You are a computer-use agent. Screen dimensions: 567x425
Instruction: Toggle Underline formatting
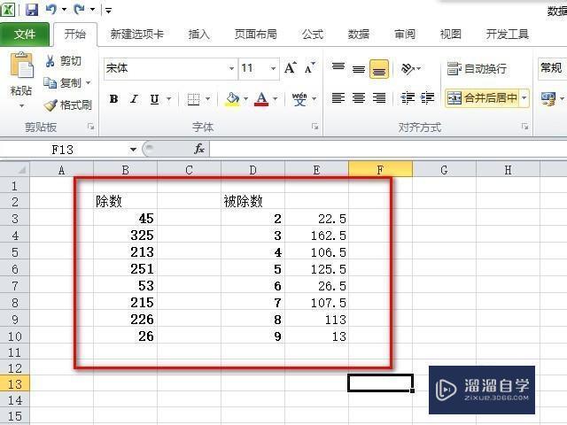tap(154, 98)
